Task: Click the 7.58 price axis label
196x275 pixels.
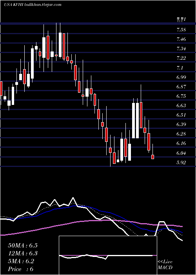Action: 181,29
